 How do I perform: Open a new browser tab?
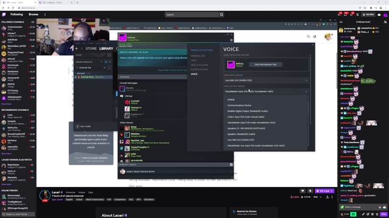coord(77,2)
